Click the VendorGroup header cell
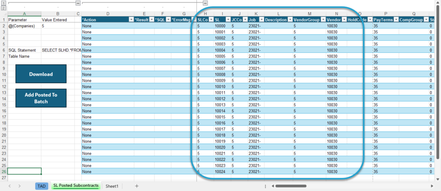 click(x=309, y=20)
